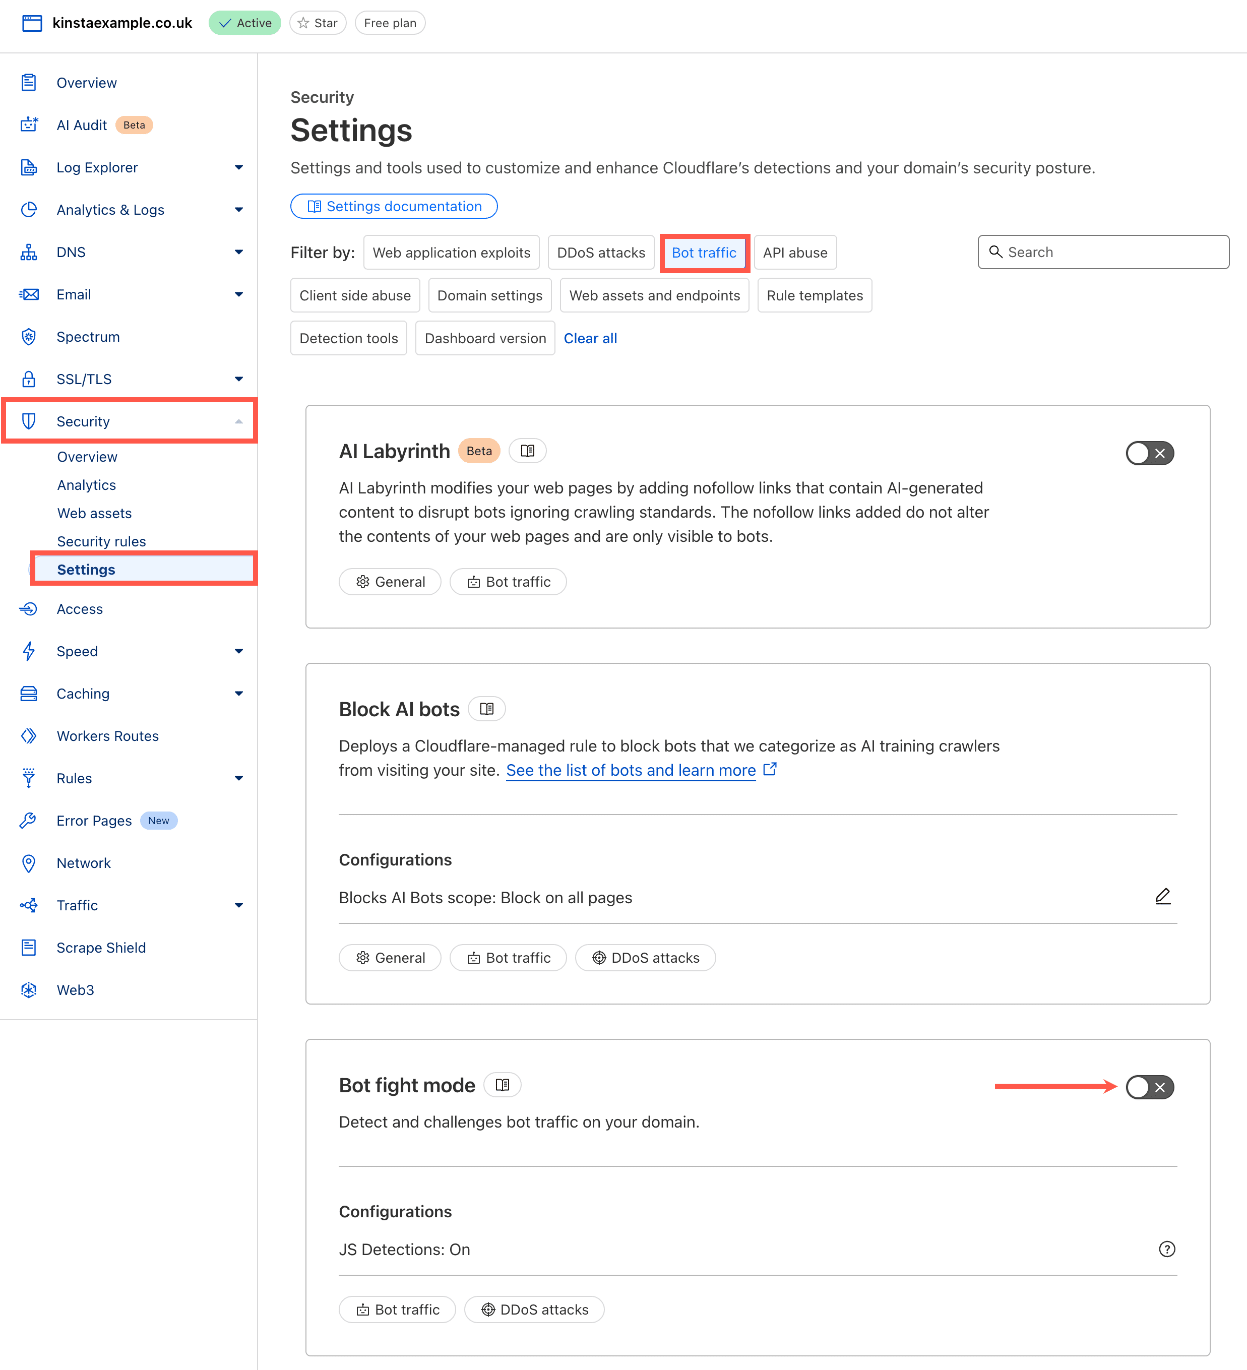
Task: Click inside the Search field
Action: coord(1102,252)
